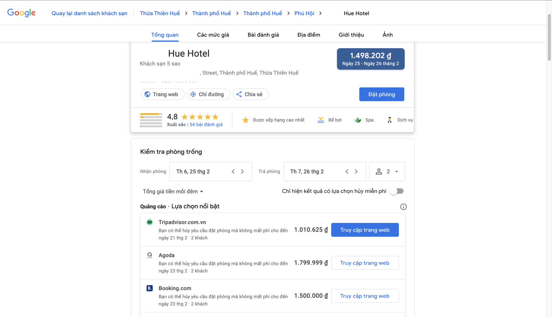552x317 pixels.
Task: Click the Trang web button
Action: (x=163, y=94)
